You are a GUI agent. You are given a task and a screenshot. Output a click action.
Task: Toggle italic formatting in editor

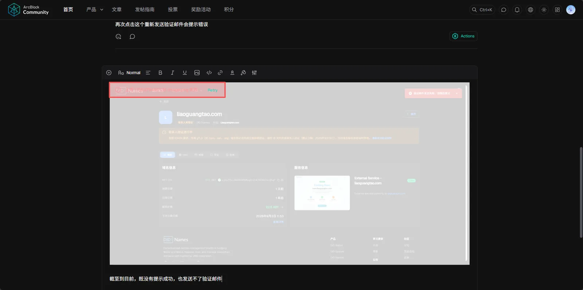pyautogui.click(x=172, y=73)
